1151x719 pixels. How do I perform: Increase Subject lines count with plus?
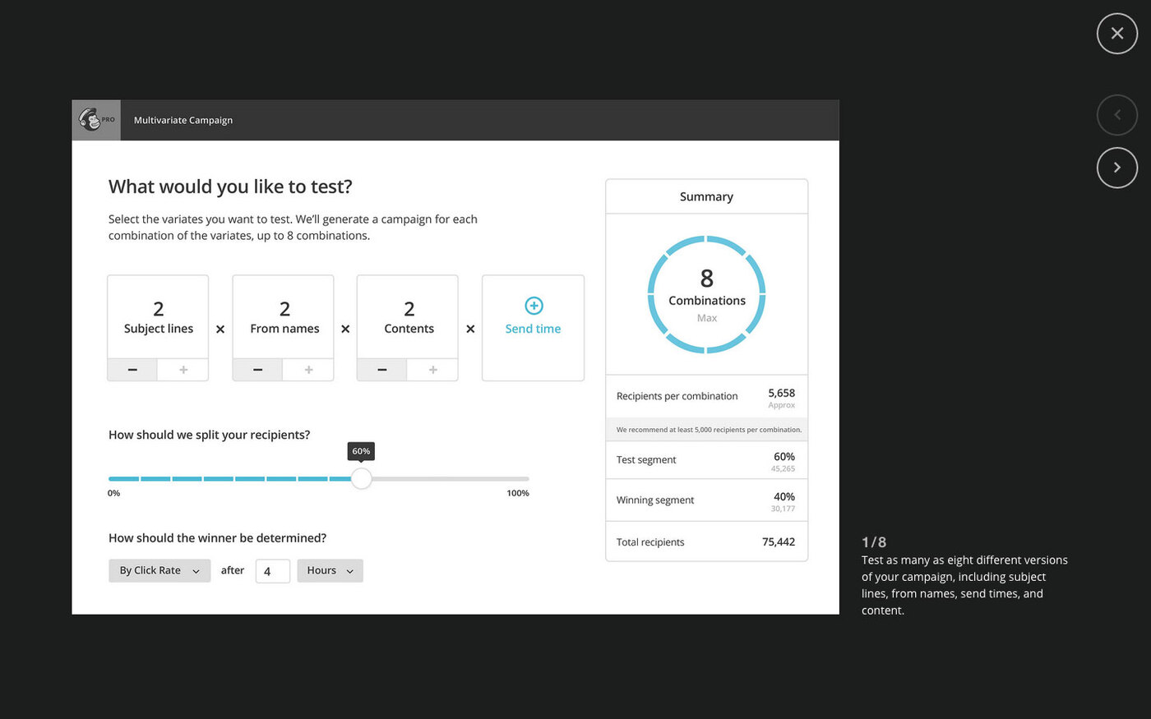(183, 370)
